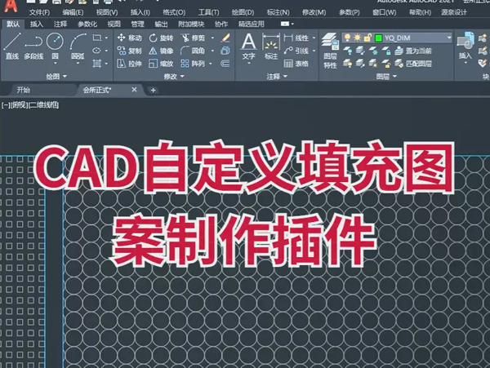Screen dimensions: 490x368
Task: Click the 复制 (Copy) tool
Action: [129, 51]
